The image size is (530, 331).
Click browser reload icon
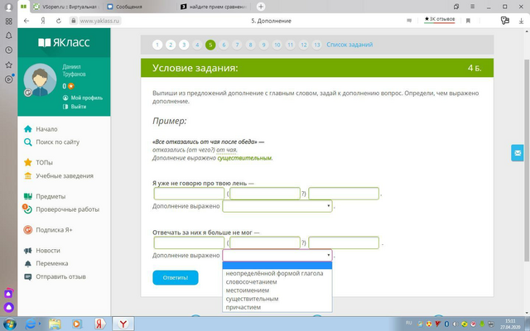coord(59,21)
